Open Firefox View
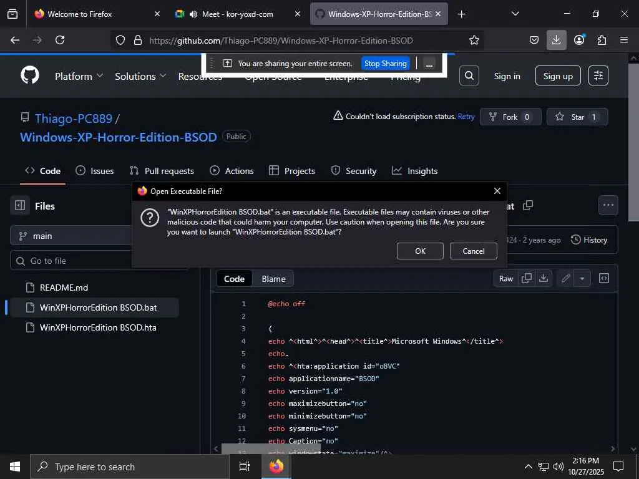 [x=12, y=14]
